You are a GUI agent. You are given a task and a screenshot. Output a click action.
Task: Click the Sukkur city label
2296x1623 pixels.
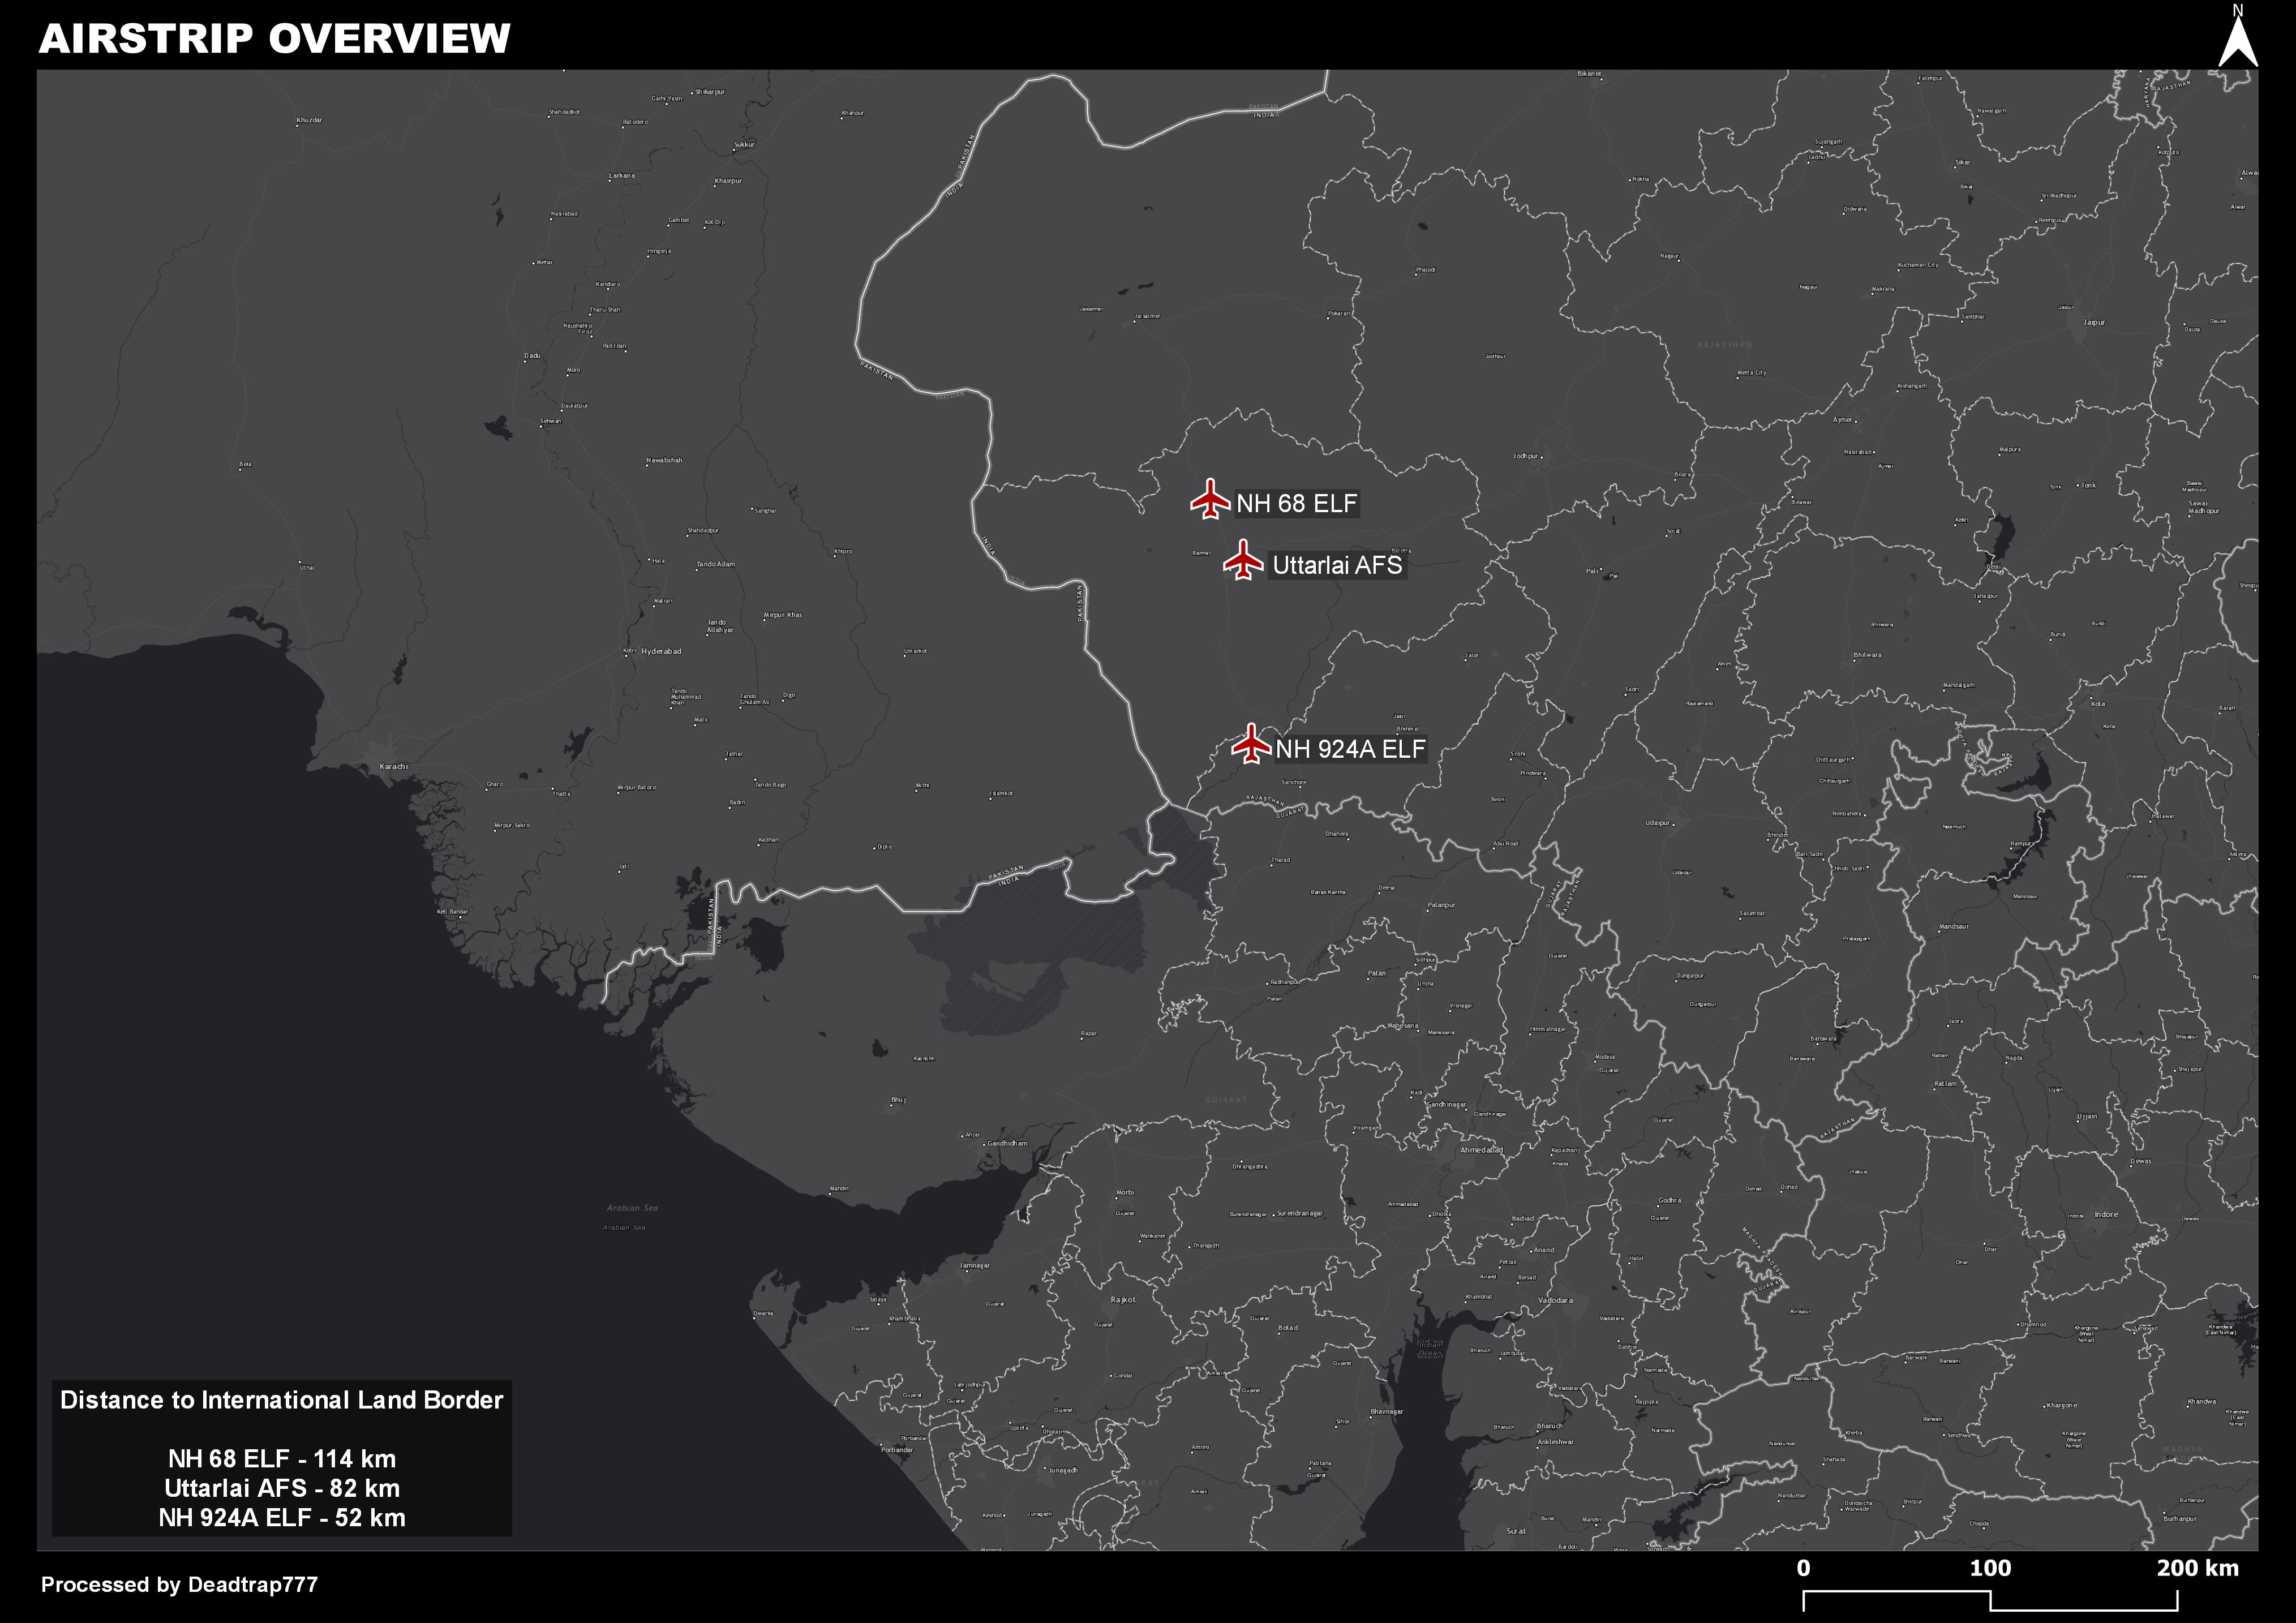coord(745,145)
